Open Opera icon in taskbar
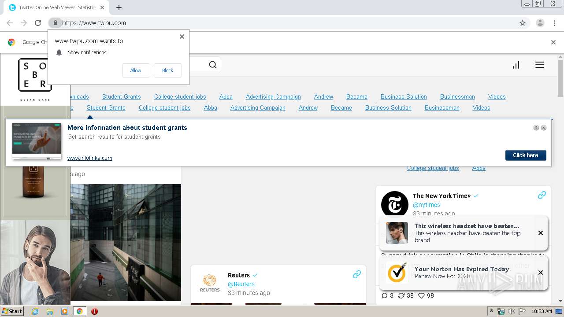 [x=94, y=311]
